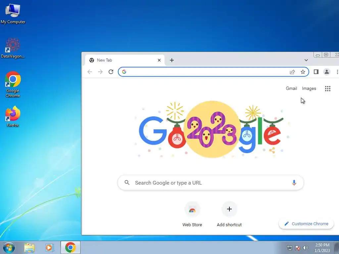Open Gmail link
The image size is (339, 254).
pos(291,89)
